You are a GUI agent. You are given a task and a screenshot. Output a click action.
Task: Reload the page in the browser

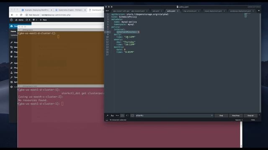[21, 15]
